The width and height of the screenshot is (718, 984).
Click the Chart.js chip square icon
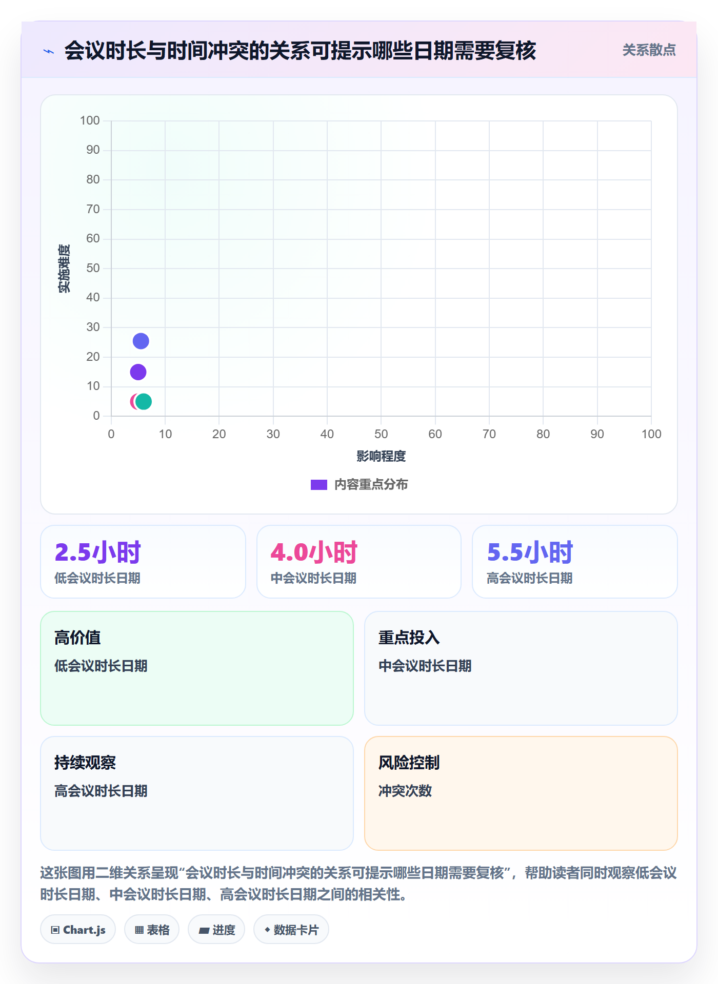click(55, 930)
